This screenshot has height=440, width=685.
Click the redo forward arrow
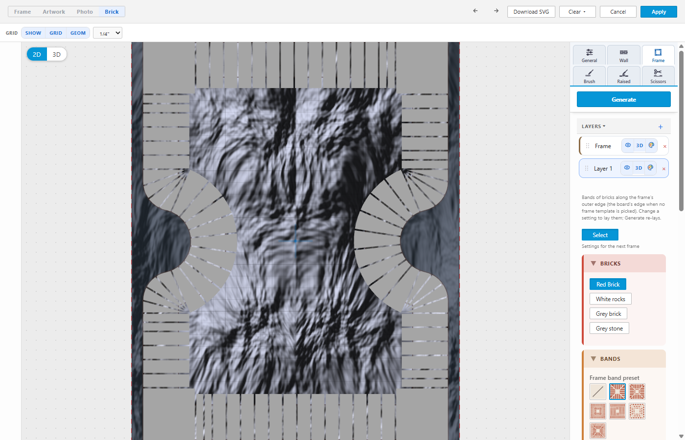point(496,11)
